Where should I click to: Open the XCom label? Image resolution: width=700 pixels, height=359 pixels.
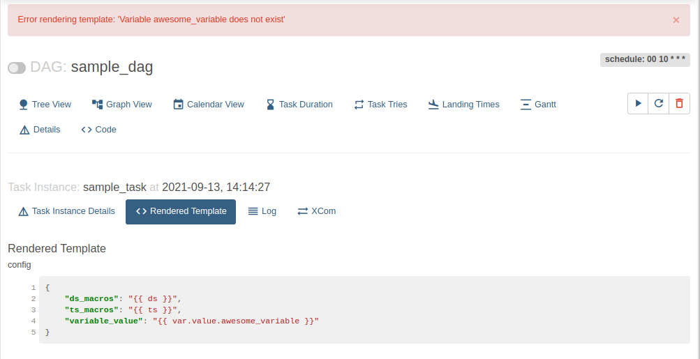[x=324, y=211]
